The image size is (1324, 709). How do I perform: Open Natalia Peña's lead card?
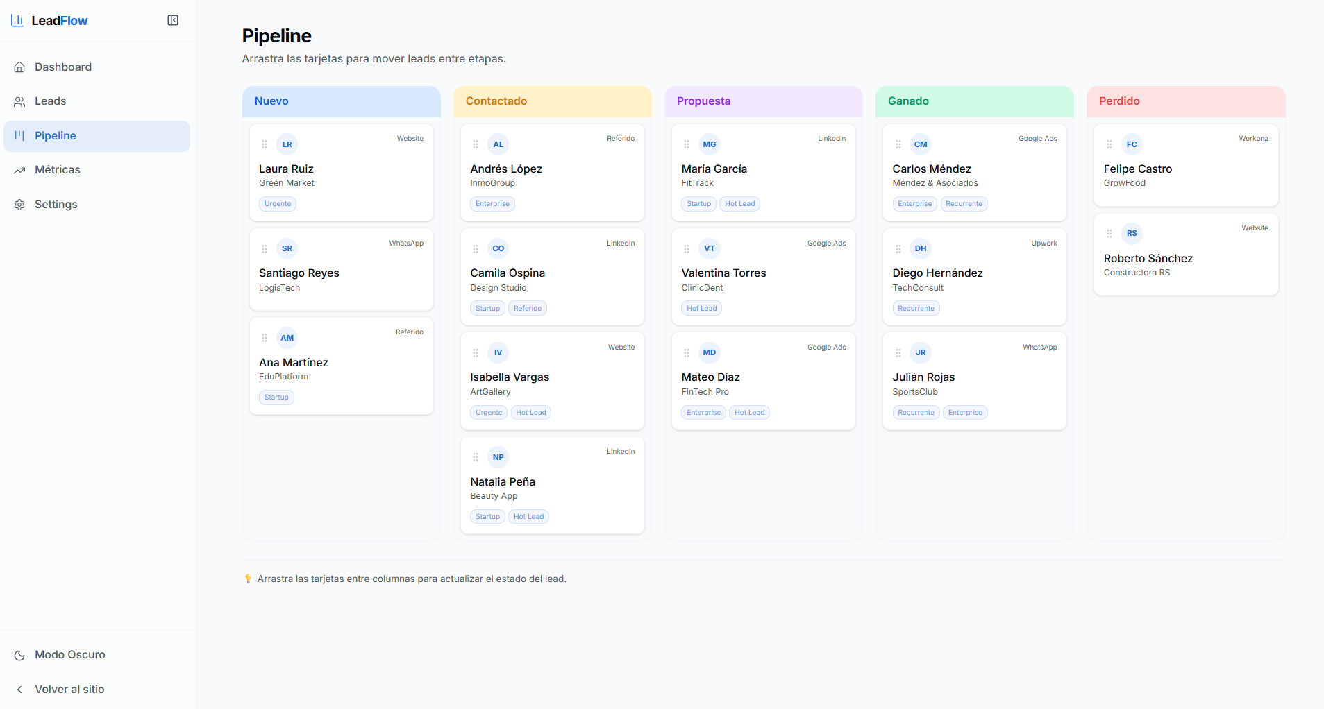tap(552, 486)
